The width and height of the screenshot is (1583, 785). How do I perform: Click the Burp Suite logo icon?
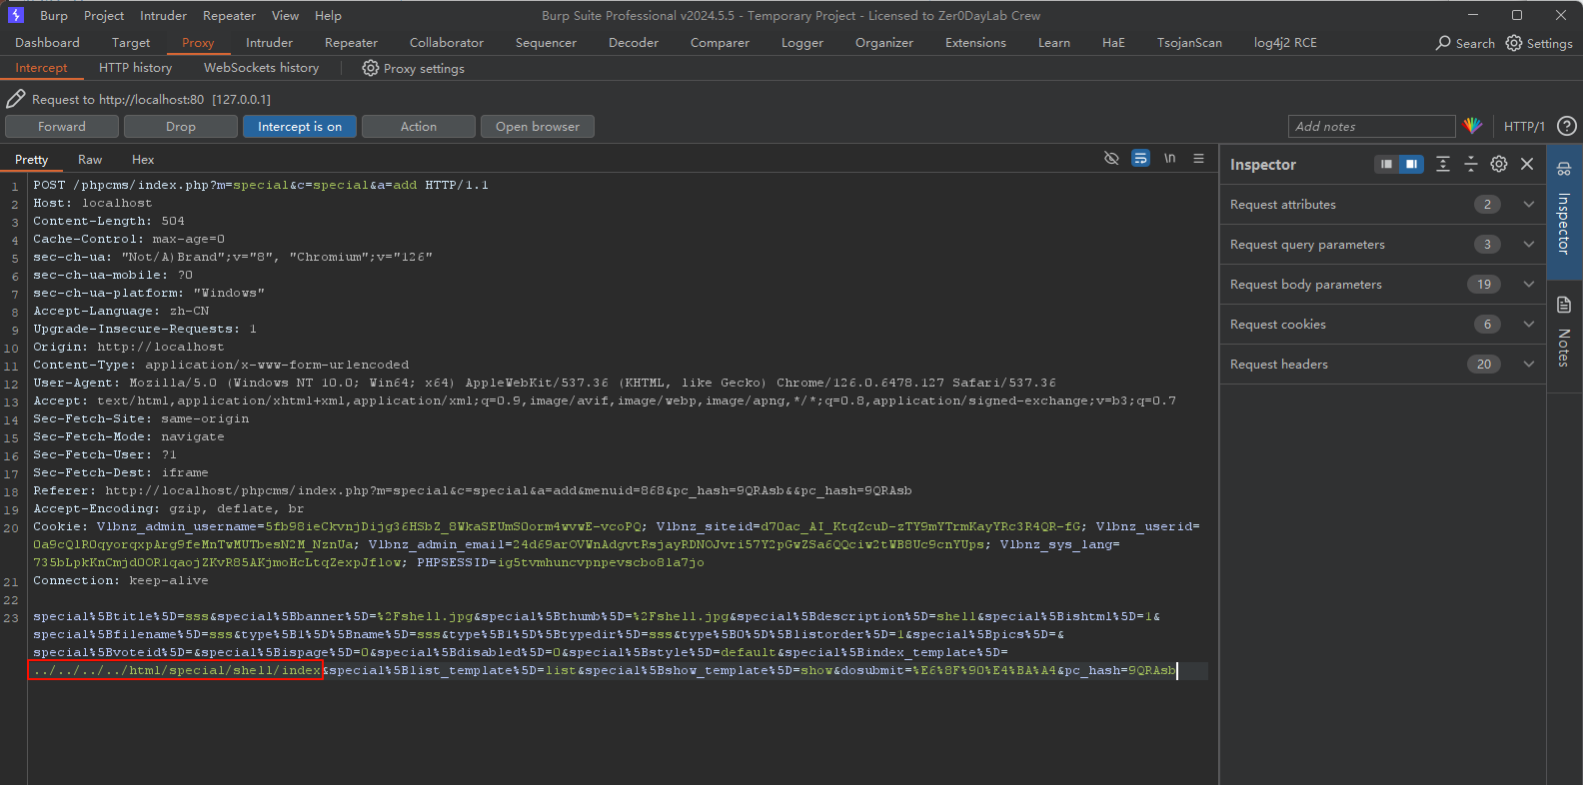click(15, 15)
